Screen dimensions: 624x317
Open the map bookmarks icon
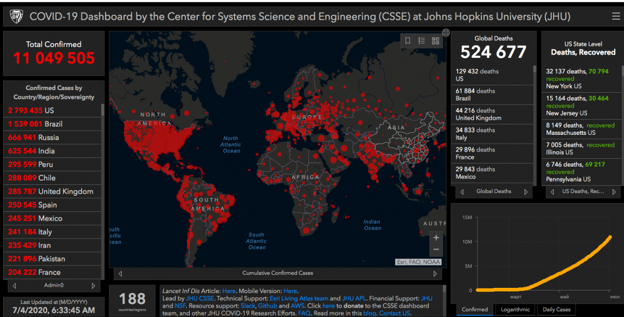coord(408,41)
